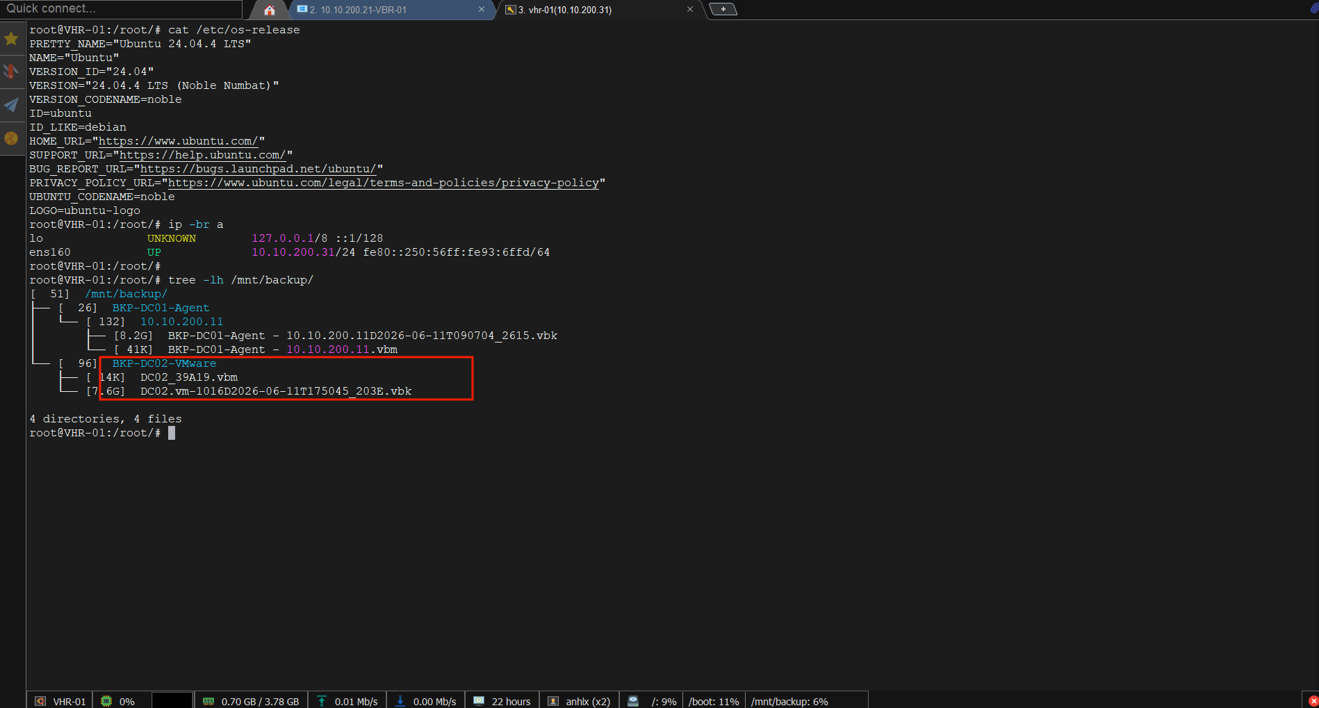
Task: Close the 10.10.200.21-VBR-01 tab
Action: [x=482, y=9]
